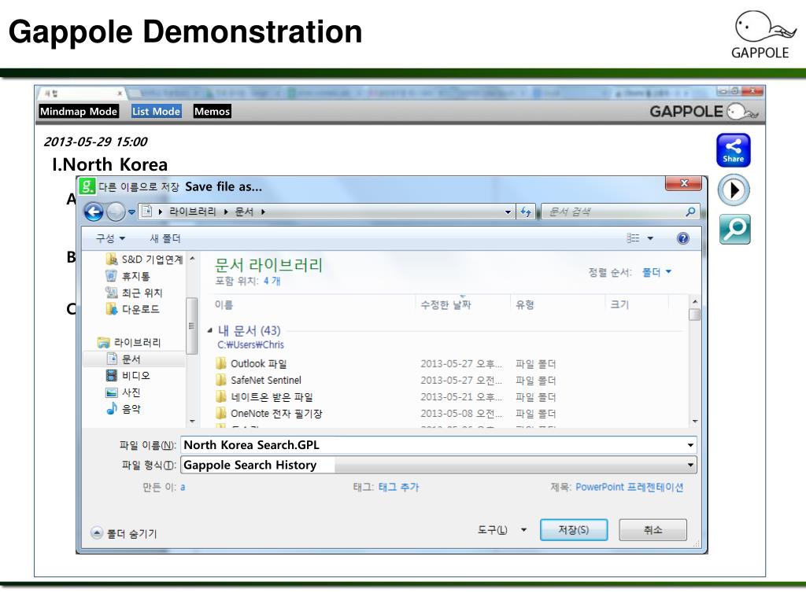Click the 문서 검색 search field
The height and width of the screenshot is (604, 806).
(x=620, y=212)
